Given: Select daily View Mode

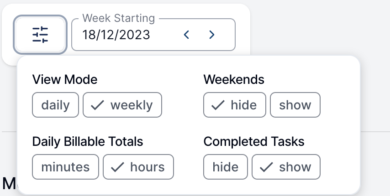Looking at the screenshot, I should 55,105.
